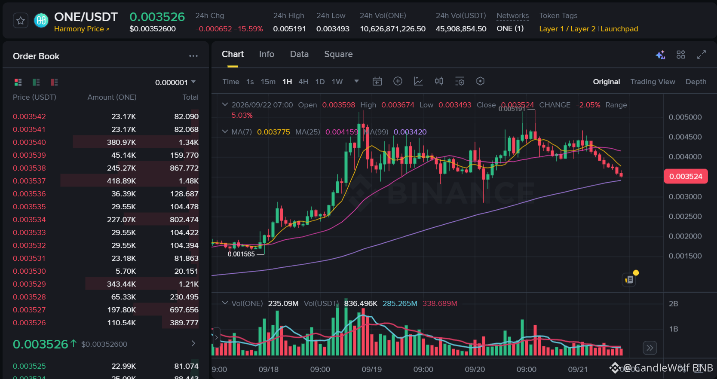This screenshot has width=717, height=379.
Task: Open chart settings hexagon icon
Action: coord(480,81)
